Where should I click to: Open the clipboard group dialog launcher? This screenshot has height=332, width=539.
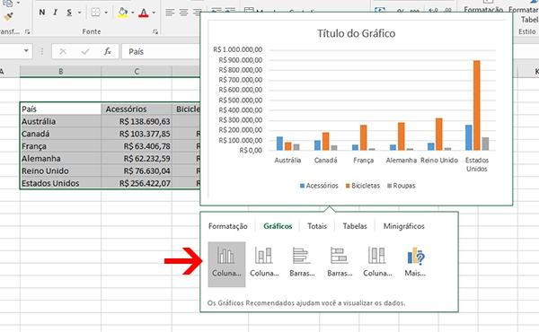click(28, 31)
